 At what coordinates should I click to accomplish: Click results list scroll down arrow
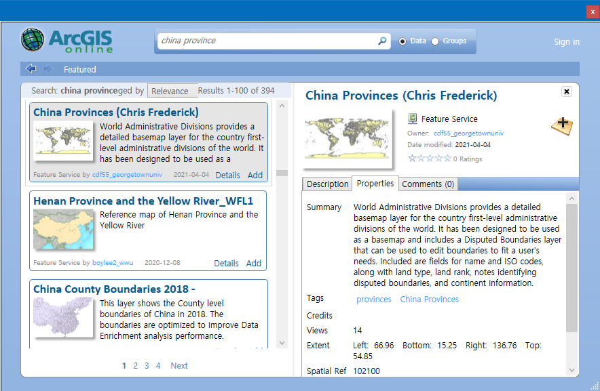(x=282, y=343)
